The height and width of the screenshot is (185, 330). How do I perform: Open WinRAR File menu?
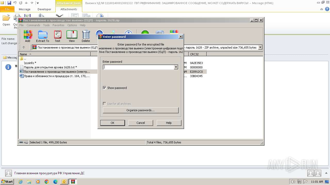tap(21, 25)
